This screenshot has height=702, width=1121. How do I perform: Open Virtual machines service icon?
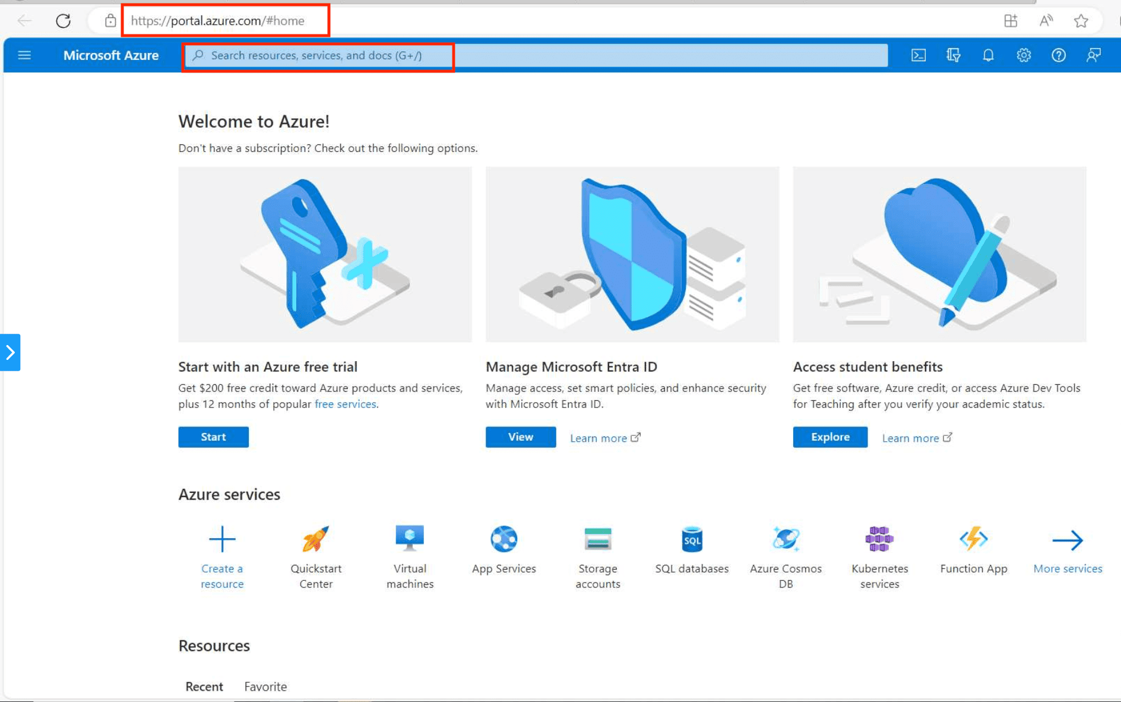410,539
